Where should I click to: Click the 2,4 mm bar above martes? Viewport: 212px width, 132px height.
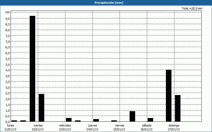point(41,108)
